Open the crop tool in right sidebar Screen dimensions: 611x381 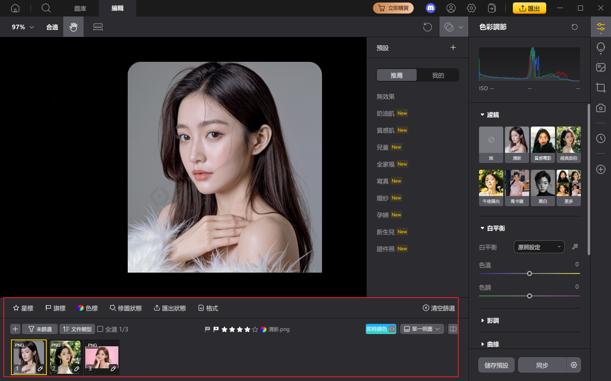pyautogui.click(x=600, y=88)
